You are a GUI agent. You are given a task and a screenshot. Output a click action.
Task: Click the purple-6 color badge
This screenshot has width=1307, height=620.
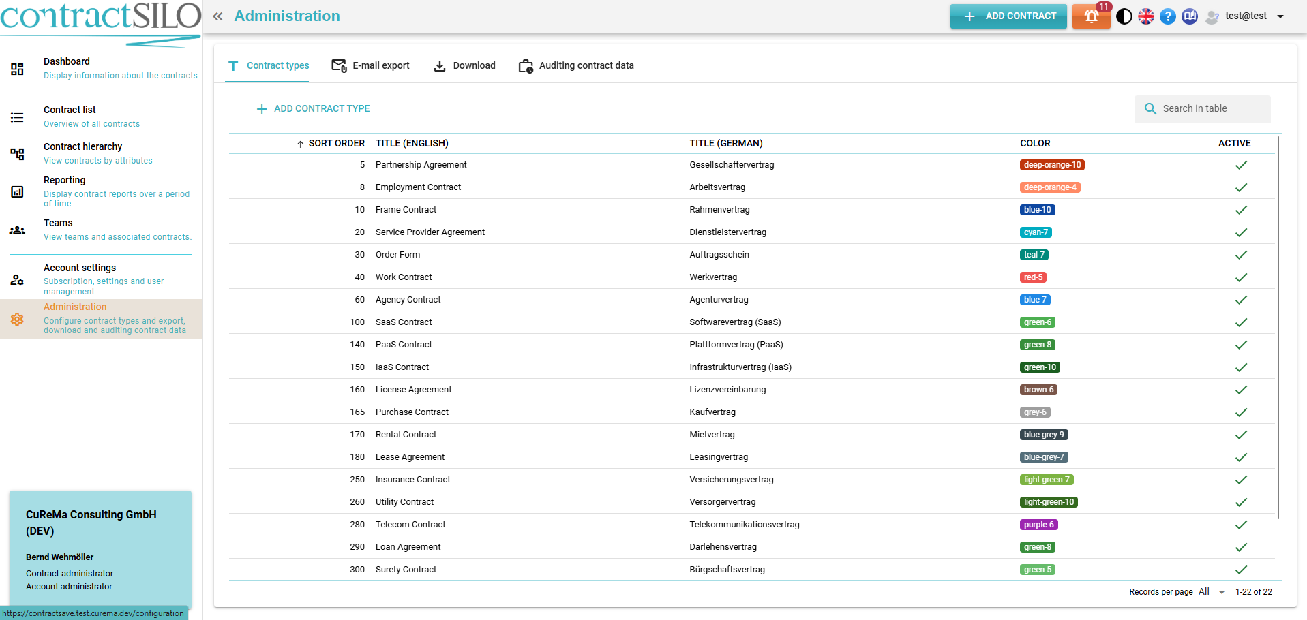[1038, 525]
